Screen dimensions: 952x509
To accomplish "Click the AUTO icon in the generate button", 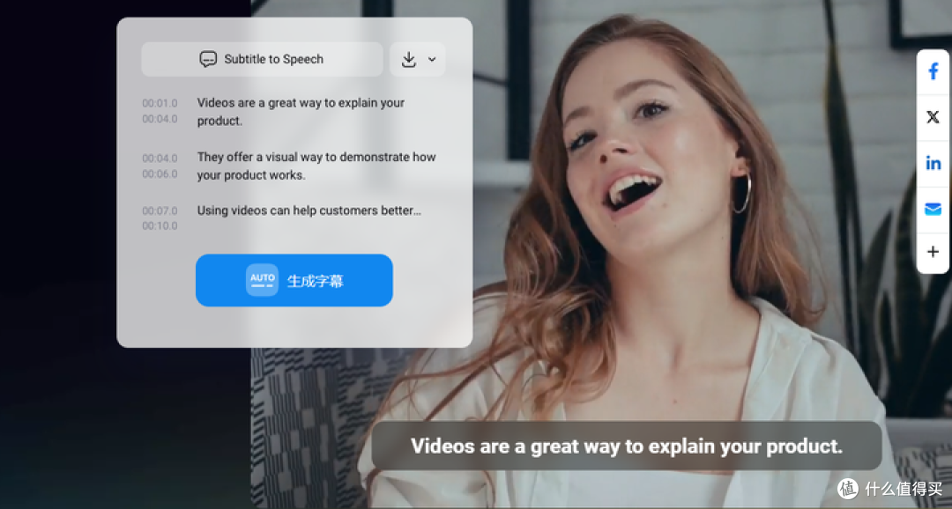I will click(263, 280).
